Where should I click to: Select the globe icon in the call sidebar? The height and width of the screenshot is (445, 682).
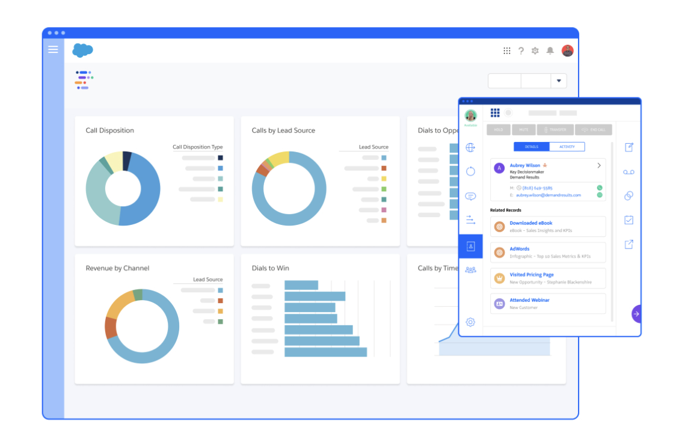click(x=470, y=147)
